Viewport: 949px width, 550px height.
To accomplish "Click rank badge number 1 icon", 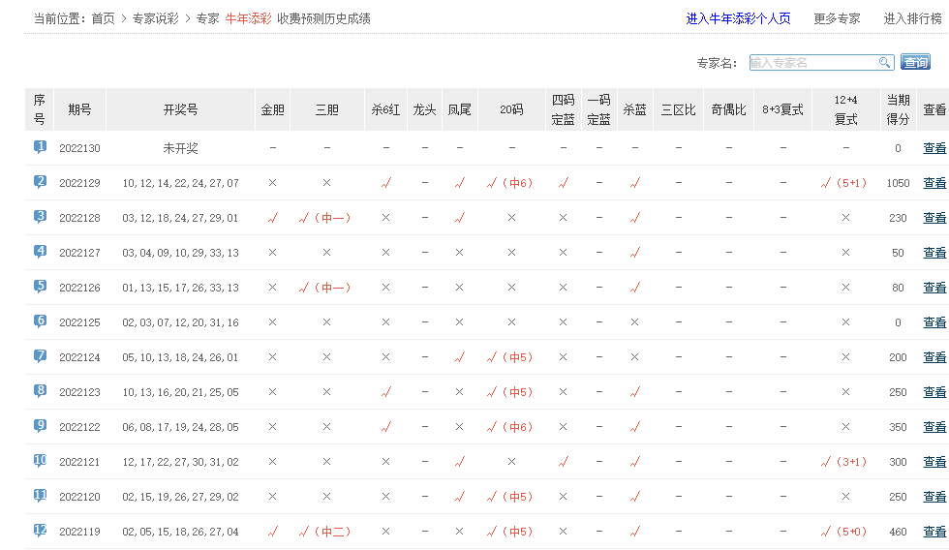I will (40, 147).
